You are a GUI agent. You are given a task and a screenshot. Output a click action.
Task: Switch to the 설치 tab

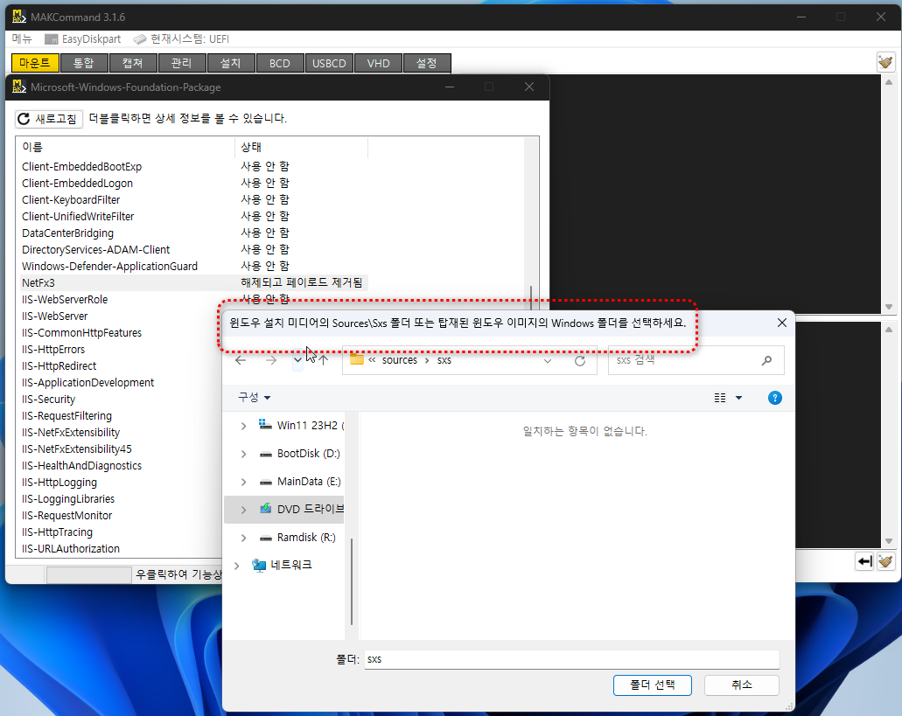(x=231, y=63)
